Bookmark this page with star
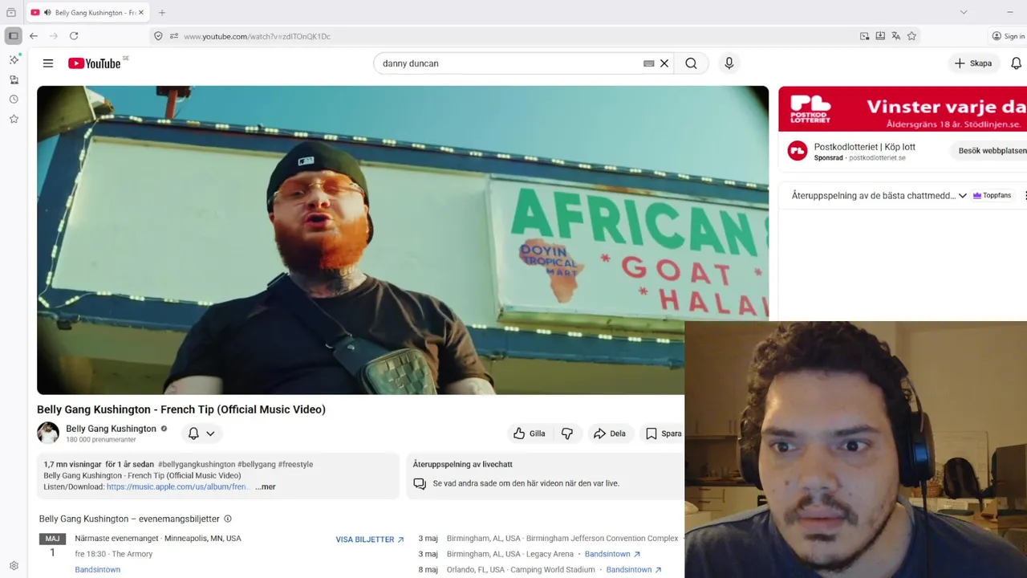 tap(912, 36)
